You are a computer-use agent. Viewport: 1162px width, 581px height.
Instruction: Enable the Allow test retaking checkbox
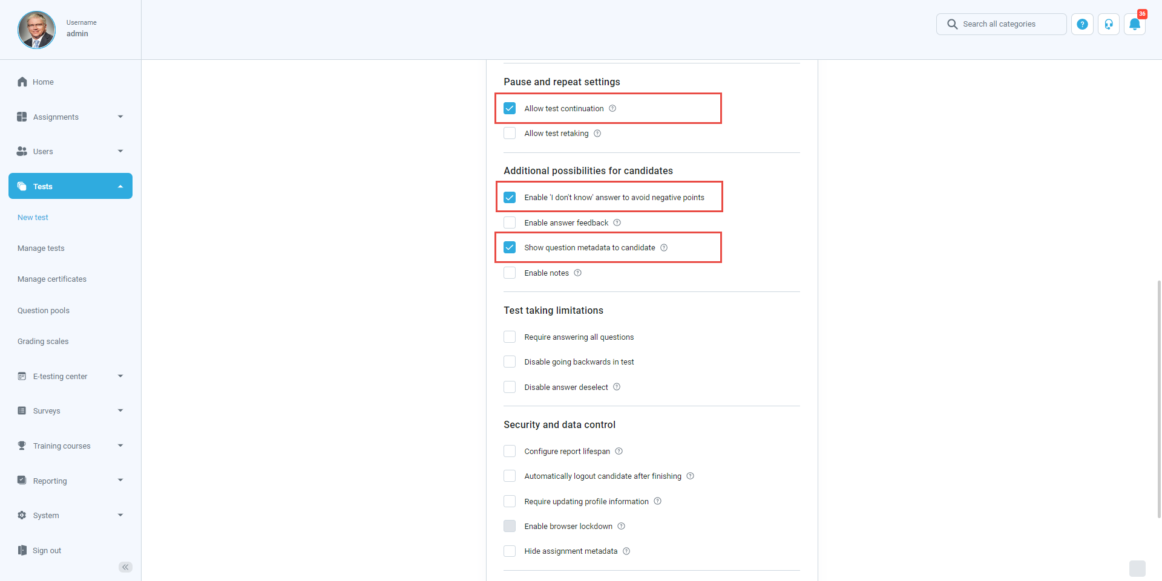(x=510, y=134)
